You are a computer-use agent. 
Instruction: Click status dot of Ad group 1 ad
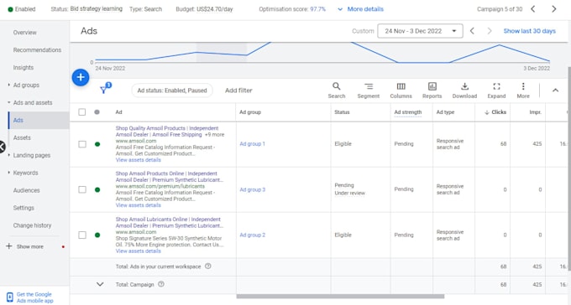click(x=97, y=144)
